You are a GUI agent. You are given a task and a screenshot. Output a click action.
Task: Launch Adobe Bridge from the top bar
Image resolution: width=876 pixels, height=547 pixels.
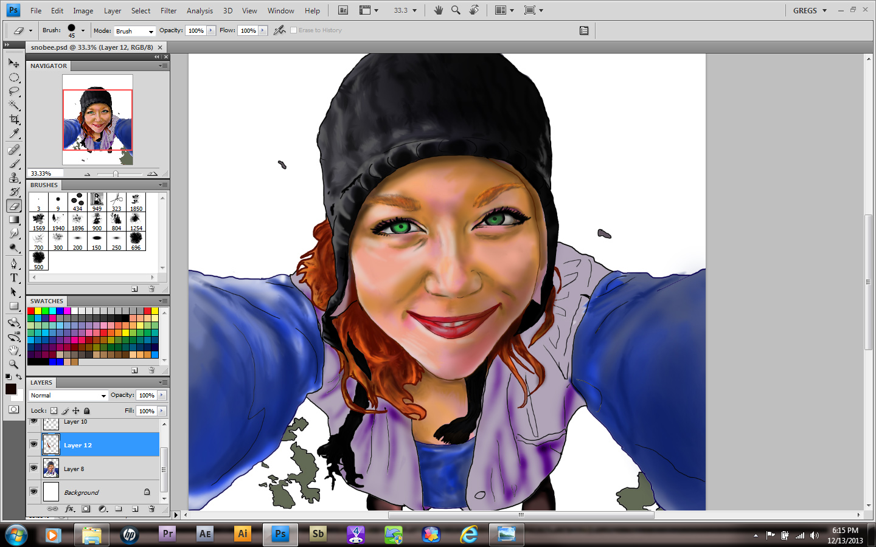[x=343, y=10]
